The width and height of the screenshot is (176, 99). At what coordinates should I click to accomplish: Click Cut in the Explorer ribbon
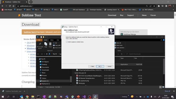coord(55,43)
